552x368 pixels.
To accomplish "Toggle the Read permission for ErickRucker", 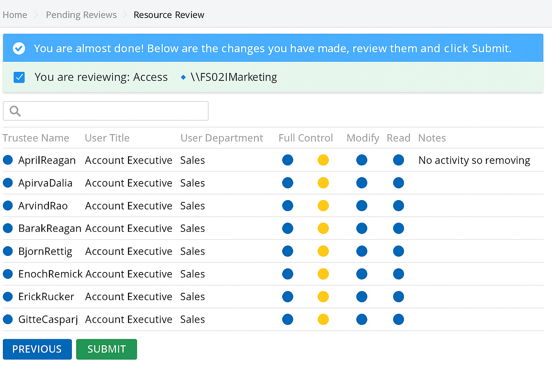I will point(398,296).
